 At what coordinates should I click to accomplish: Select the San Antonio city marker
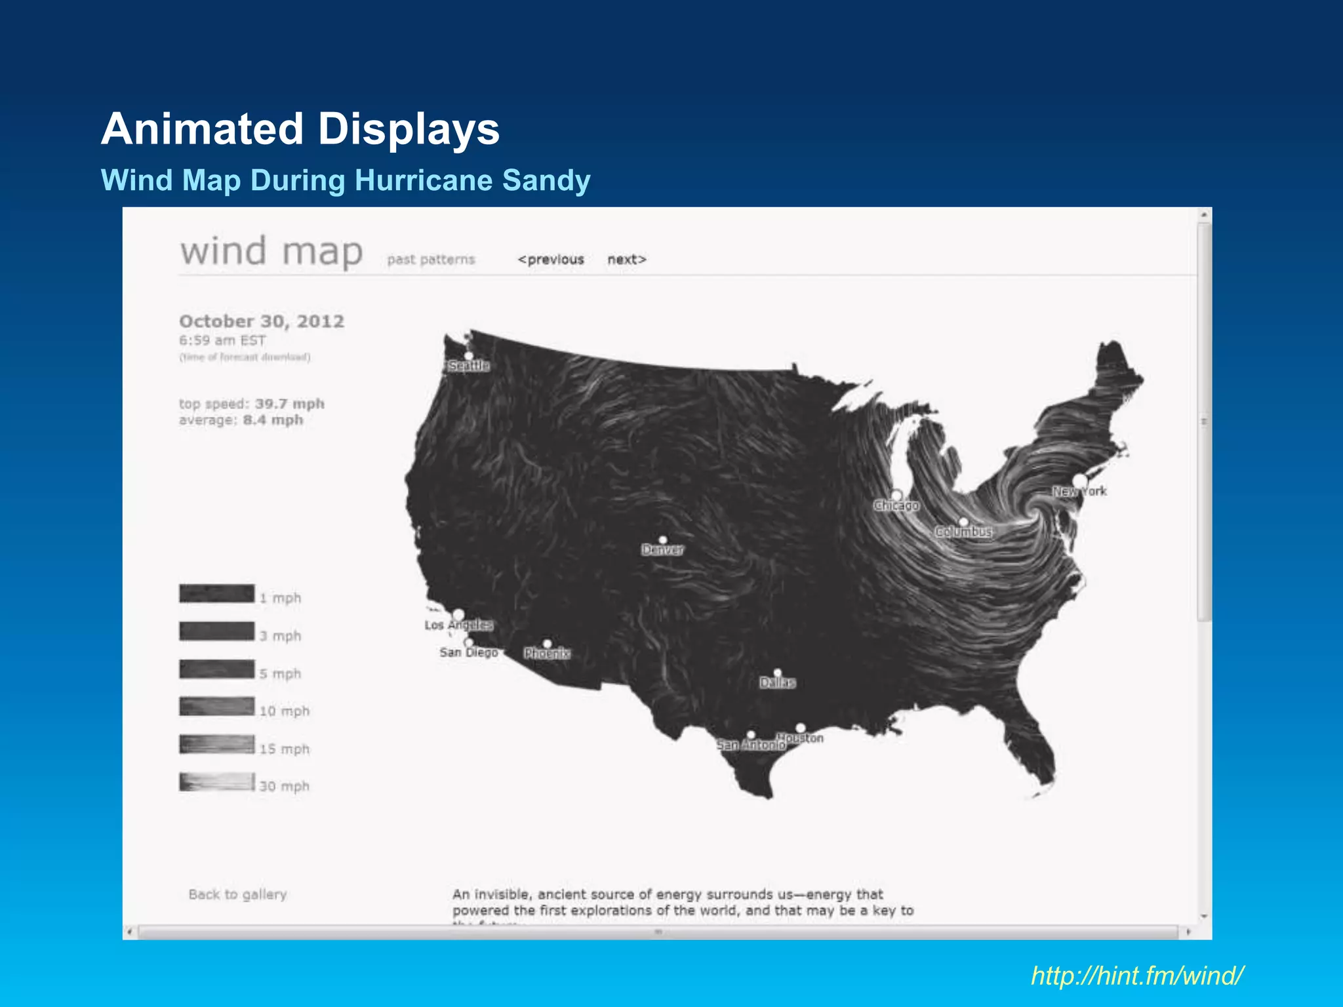point(751,735)
